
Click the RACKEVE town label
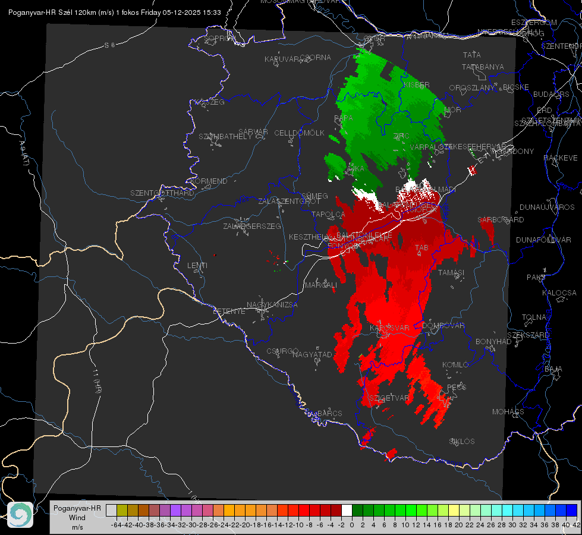(561, 158)
